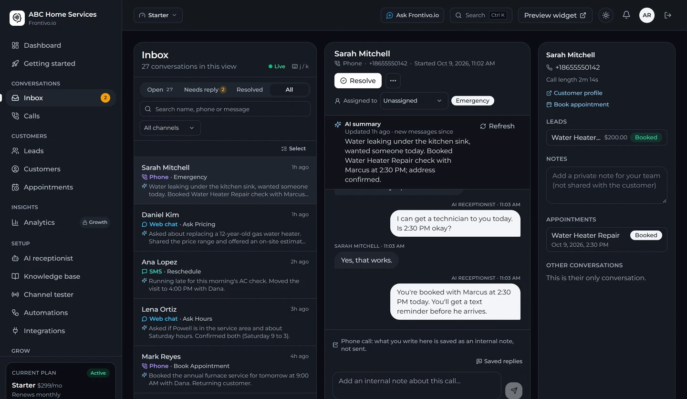This screenshot has width=687, height=399.
Task: Switch to the Open tab
Action: (x=160, y=90)
